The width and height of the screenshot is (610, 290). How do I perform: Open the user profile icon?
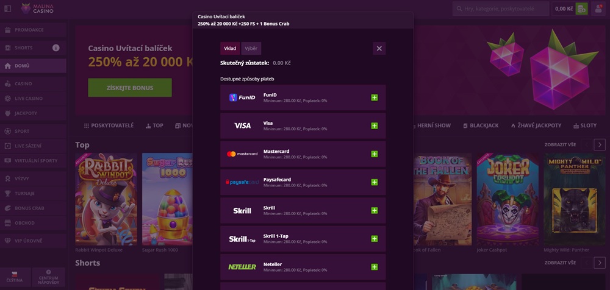598,9
